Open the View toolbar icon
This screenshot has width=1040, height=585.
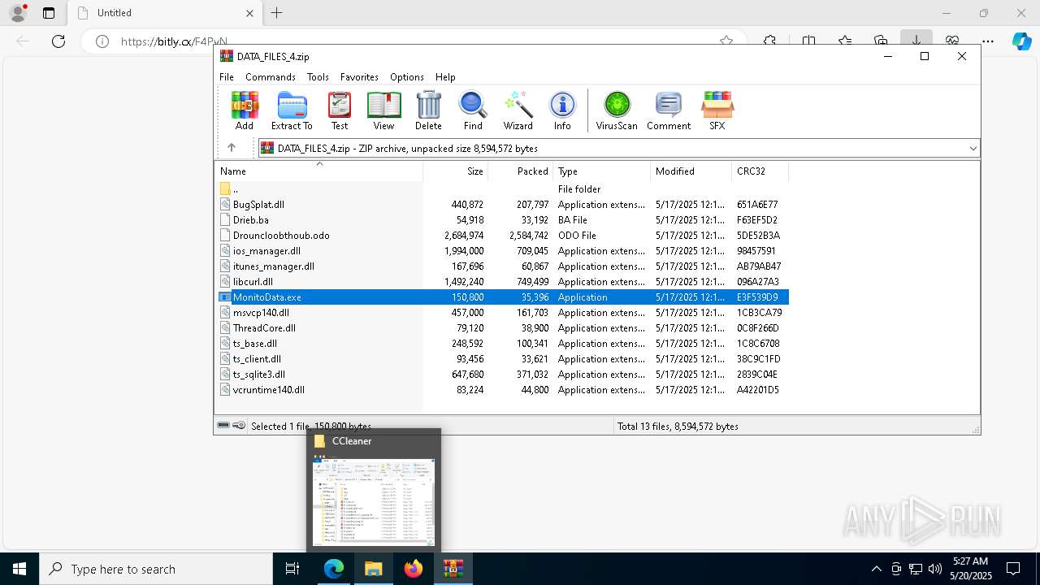tap(383, 110)
